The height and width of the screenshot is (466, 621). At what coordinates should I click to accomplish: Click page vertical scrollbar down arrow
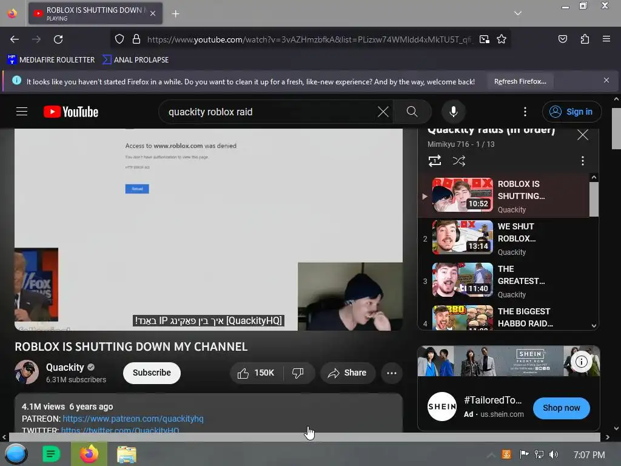(616, 428)
